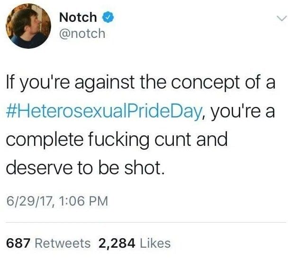288x260 pixels.
Task: Click the "you're a" text after hashtag
Action: pos(243,111)
